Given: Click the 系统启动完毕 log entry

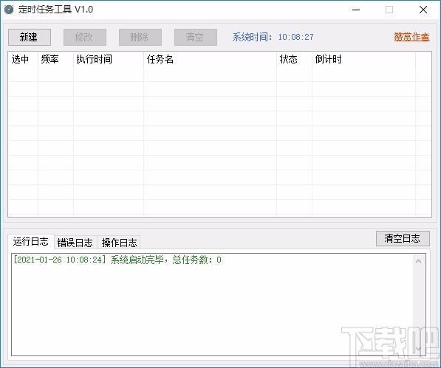Looking at the screenshot, I should click(x=117, y=260).
